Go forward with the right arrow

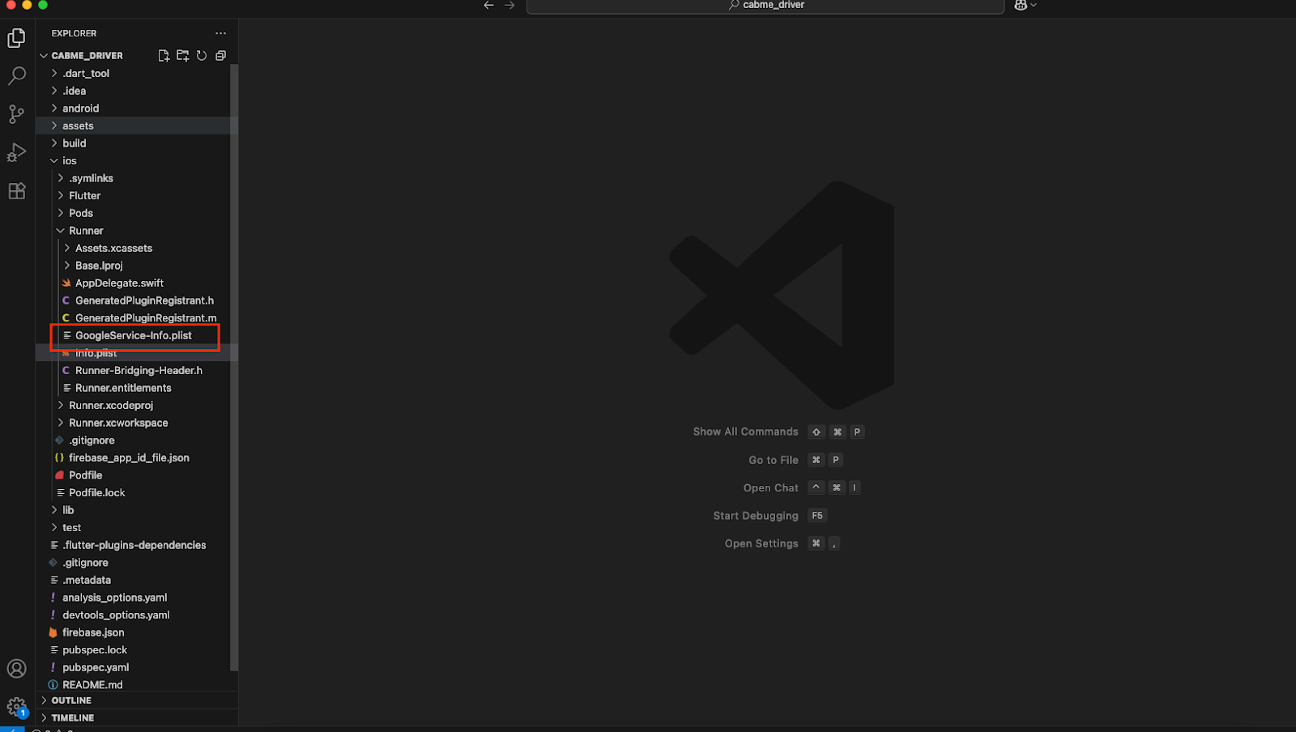pos(509,5)
